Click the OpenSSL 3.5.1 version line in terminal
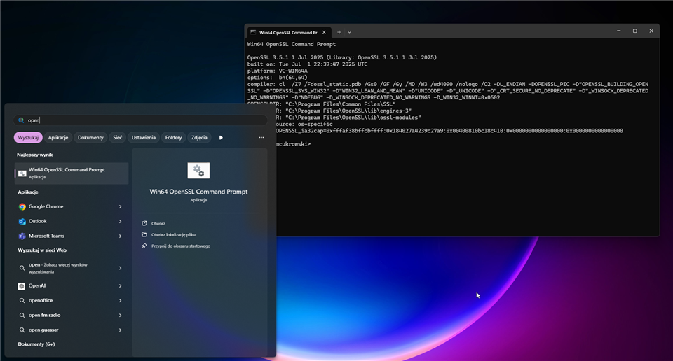The image size is (673, 361). tap(342, 58)
